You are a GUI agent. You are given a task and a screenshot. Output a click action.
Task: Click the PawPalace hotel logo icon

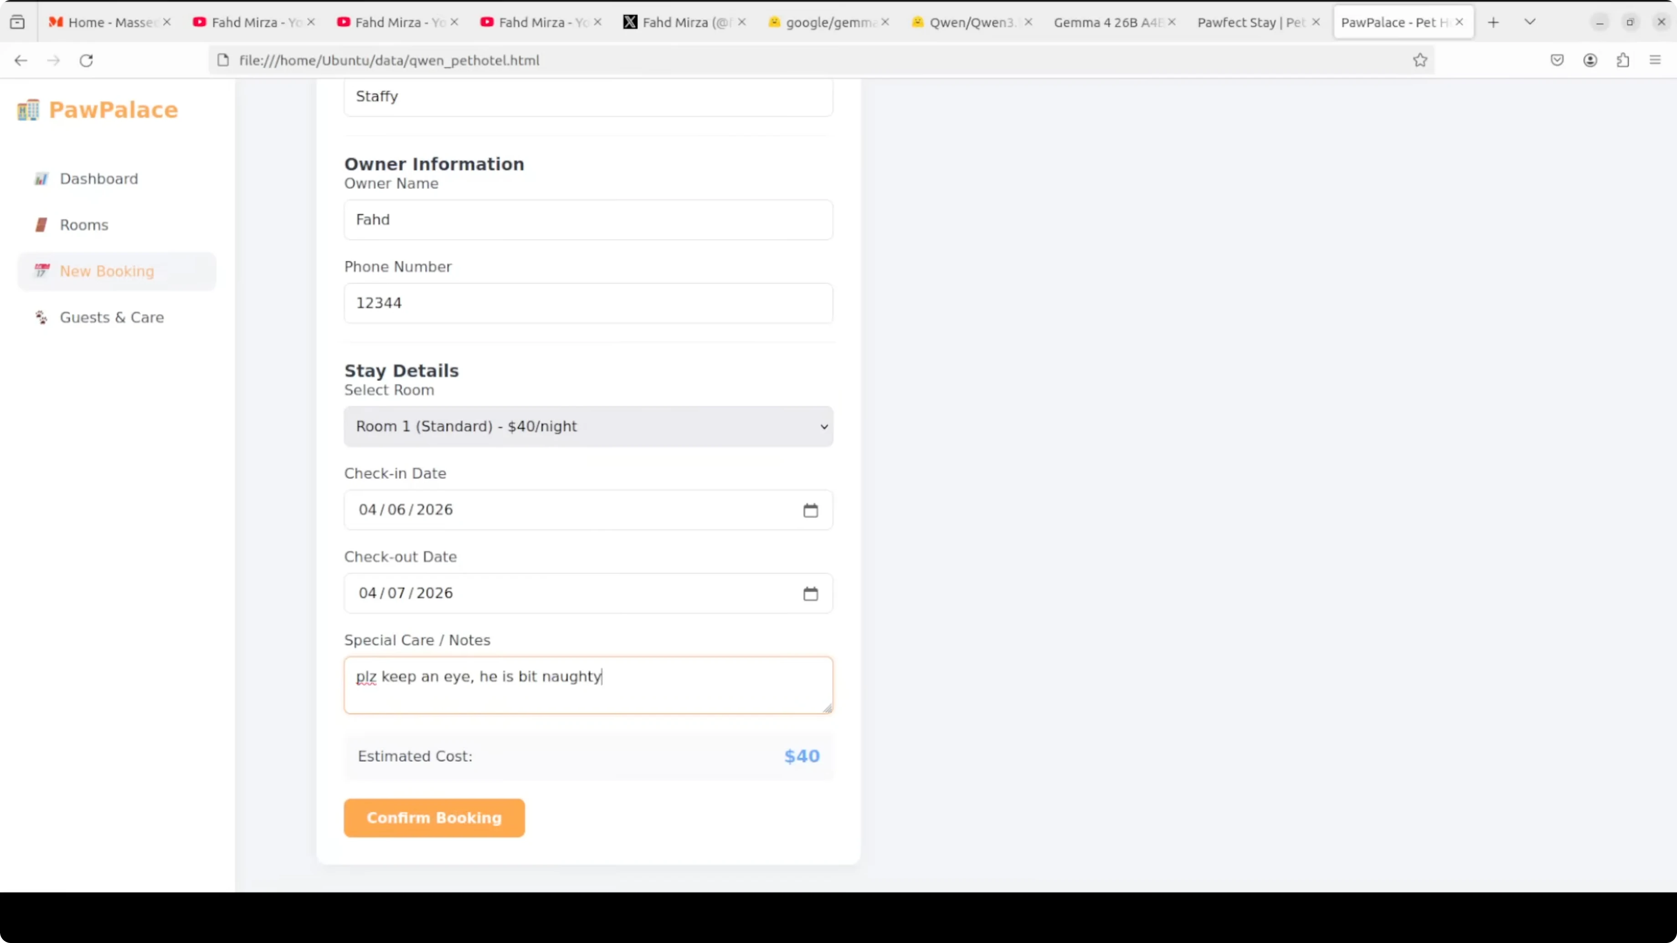click(28, 110)
